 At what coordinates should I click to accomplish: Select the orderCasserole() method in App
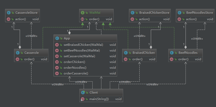coord(76,73)
